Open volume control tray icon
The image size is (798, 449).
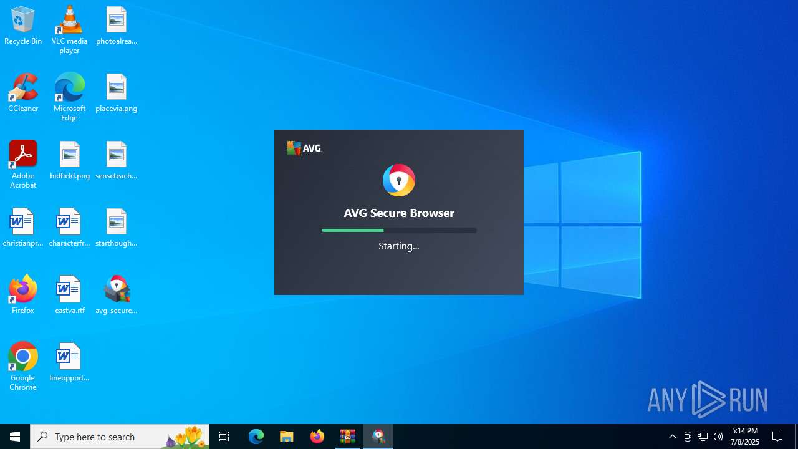(718, 437)
